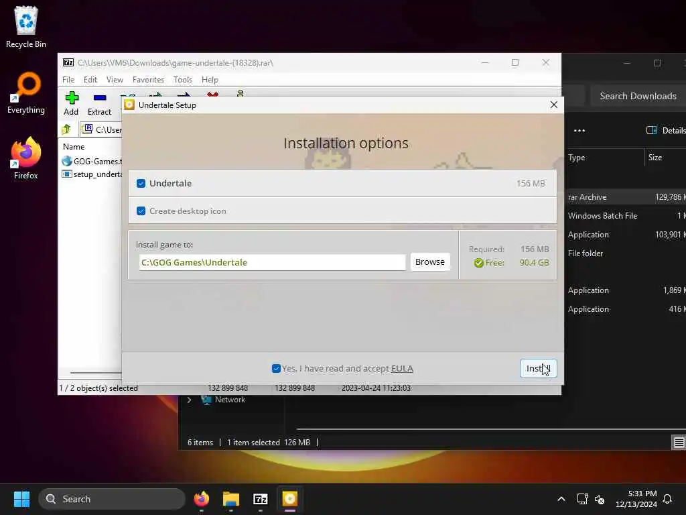Select the setup_undertale file in 7-Zip list
Screen dimensions: 686x515
point(92,174)
